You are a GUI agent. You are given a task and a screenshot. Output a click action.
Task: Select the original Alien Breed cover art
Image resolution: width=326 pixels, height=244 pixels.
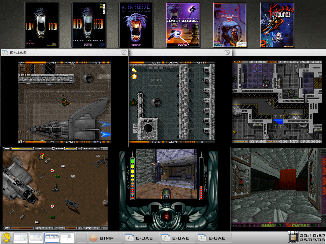click(42, 25)
